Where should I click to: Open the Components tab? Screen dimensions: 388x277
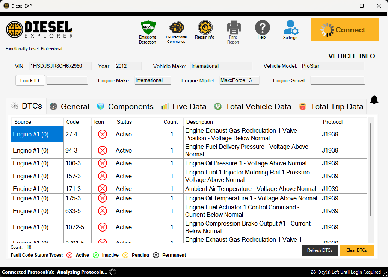(x=125, y=107)
